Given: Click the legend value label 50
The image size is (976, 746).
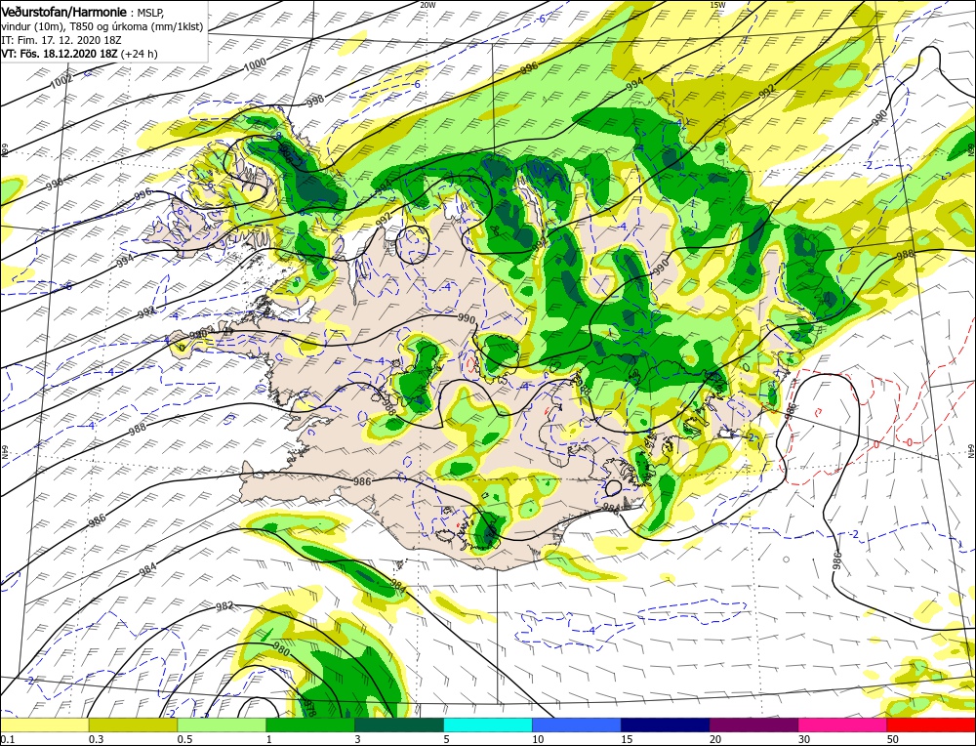Looking at the screenshot, I should [x=893, y=739].
